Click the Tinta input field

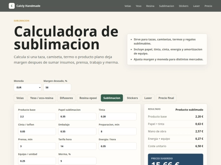(117, 117)
